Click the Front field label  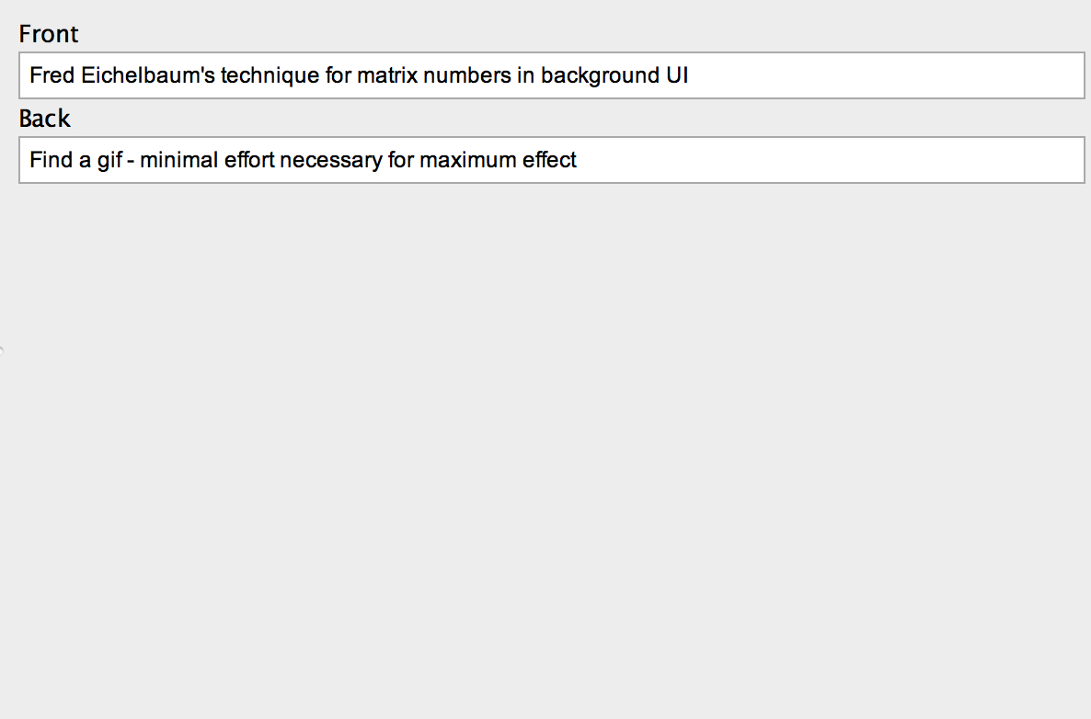[49, 34]
